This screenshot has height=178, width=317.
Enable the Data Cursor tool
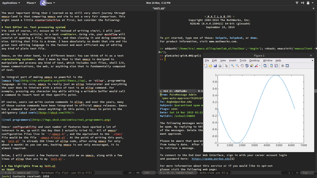251,66
